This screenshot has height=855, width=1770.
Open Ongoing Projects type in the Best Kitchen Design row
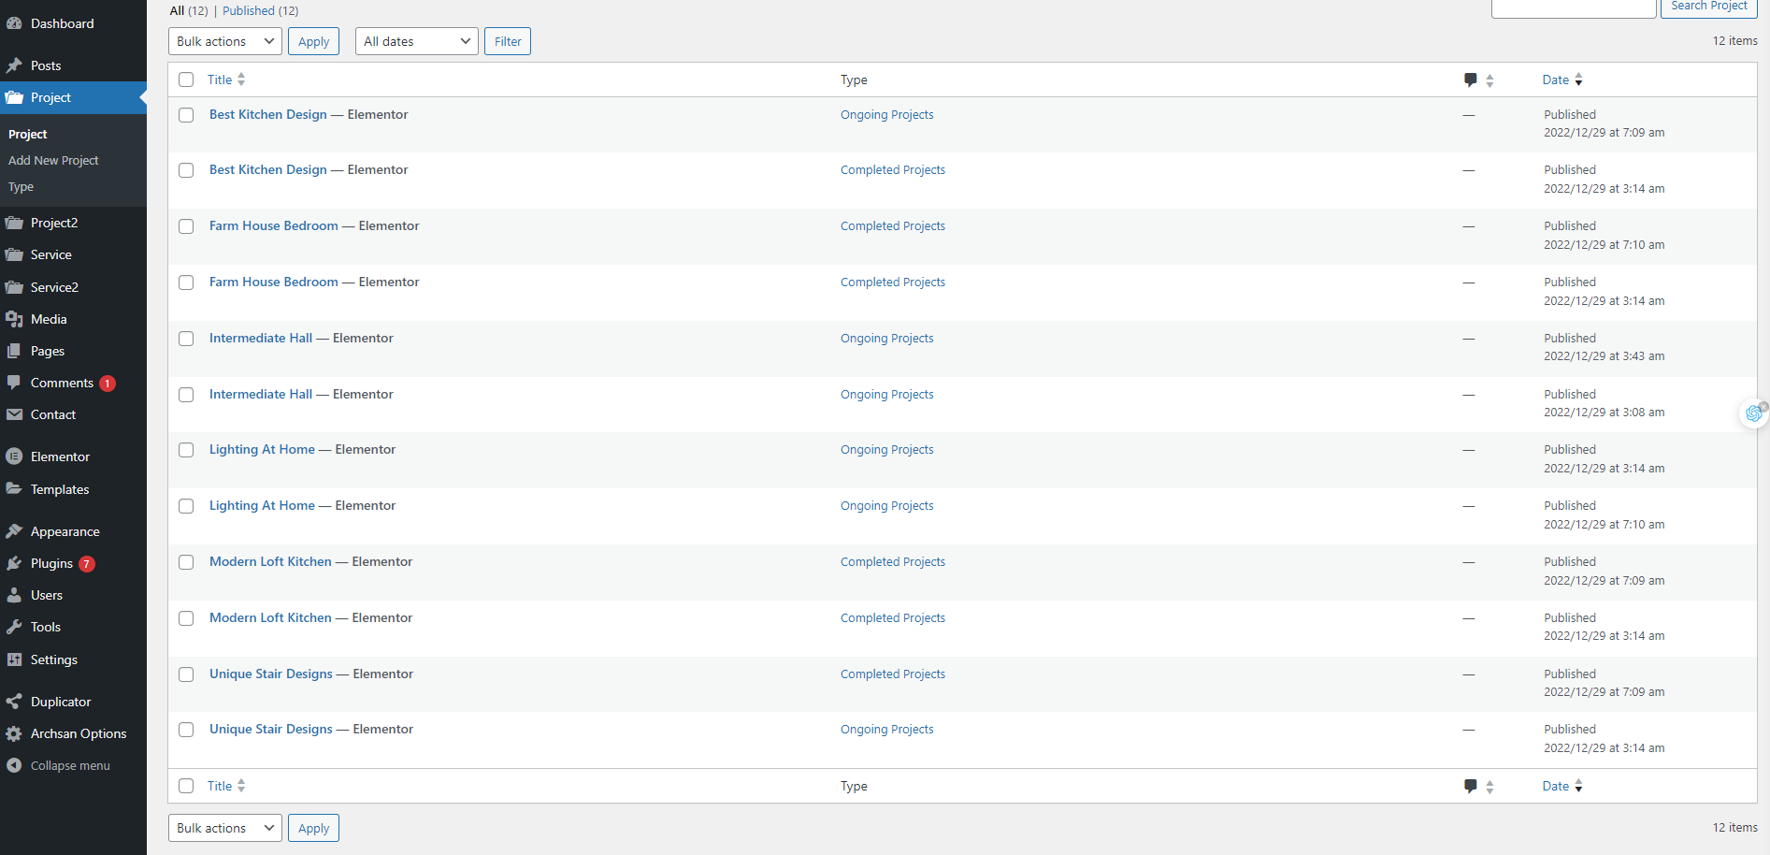point(886,115)
